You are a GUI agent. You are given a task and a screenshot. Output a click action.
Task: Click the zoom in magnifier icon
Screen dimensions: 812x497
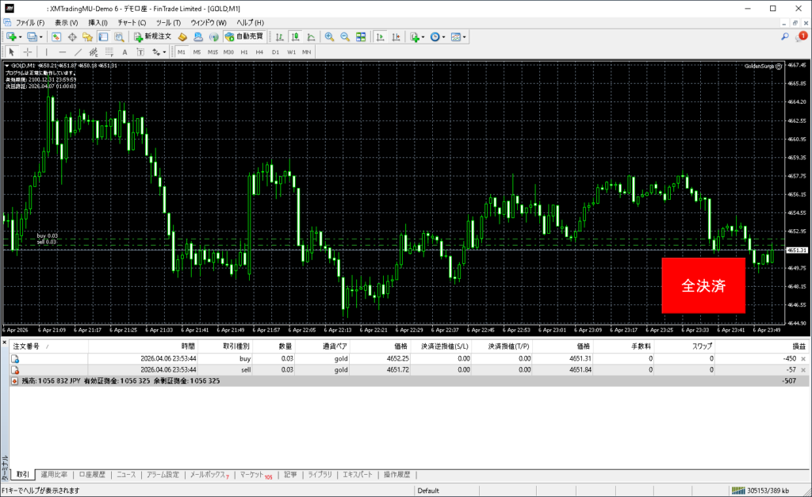tap(329, 36)
